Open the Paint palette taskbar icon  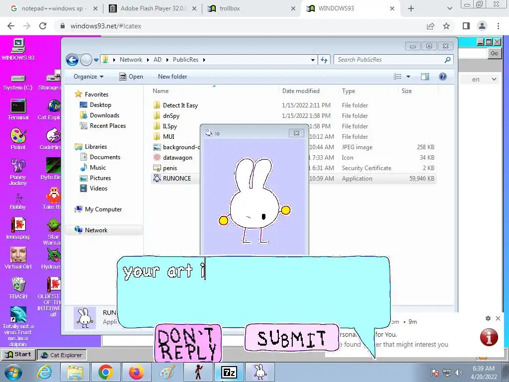pyautogui.click(x=167, y=372)
